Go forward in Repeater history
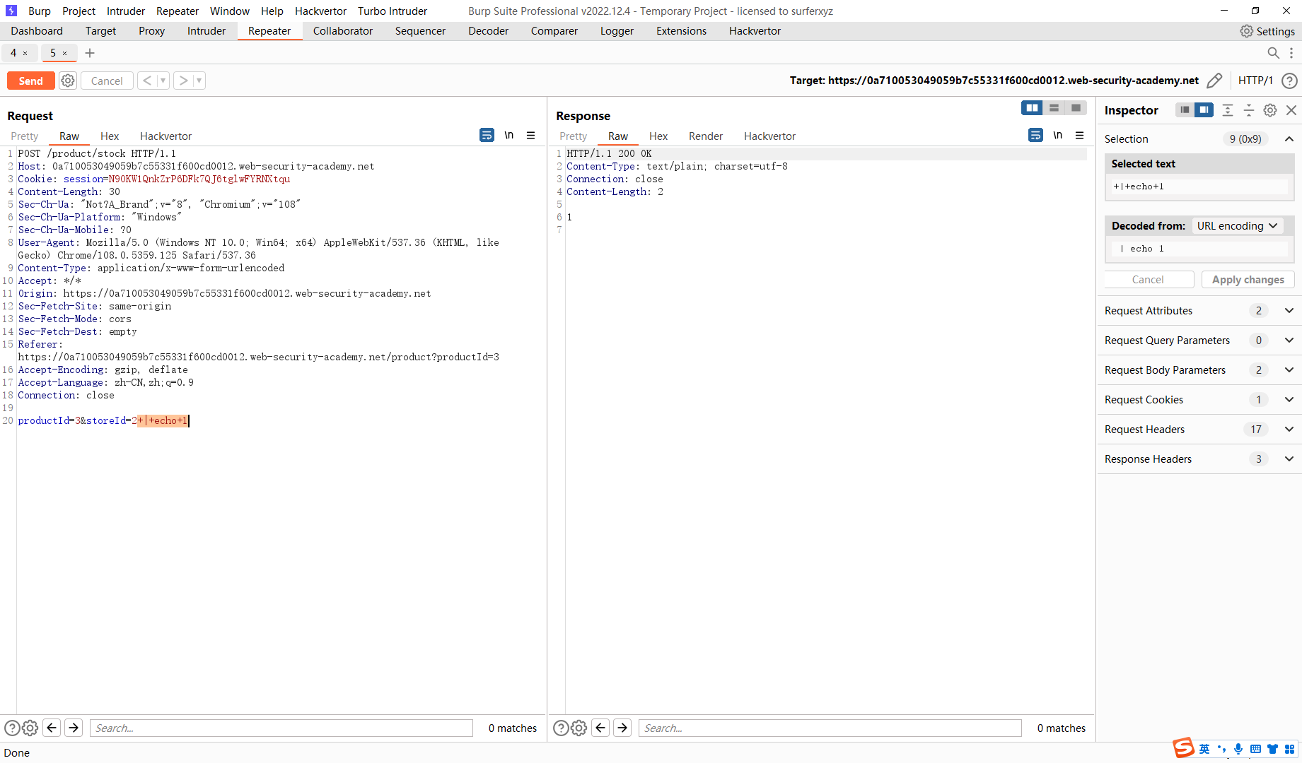Screen dimensions: 1302x763 coord(183,81)
